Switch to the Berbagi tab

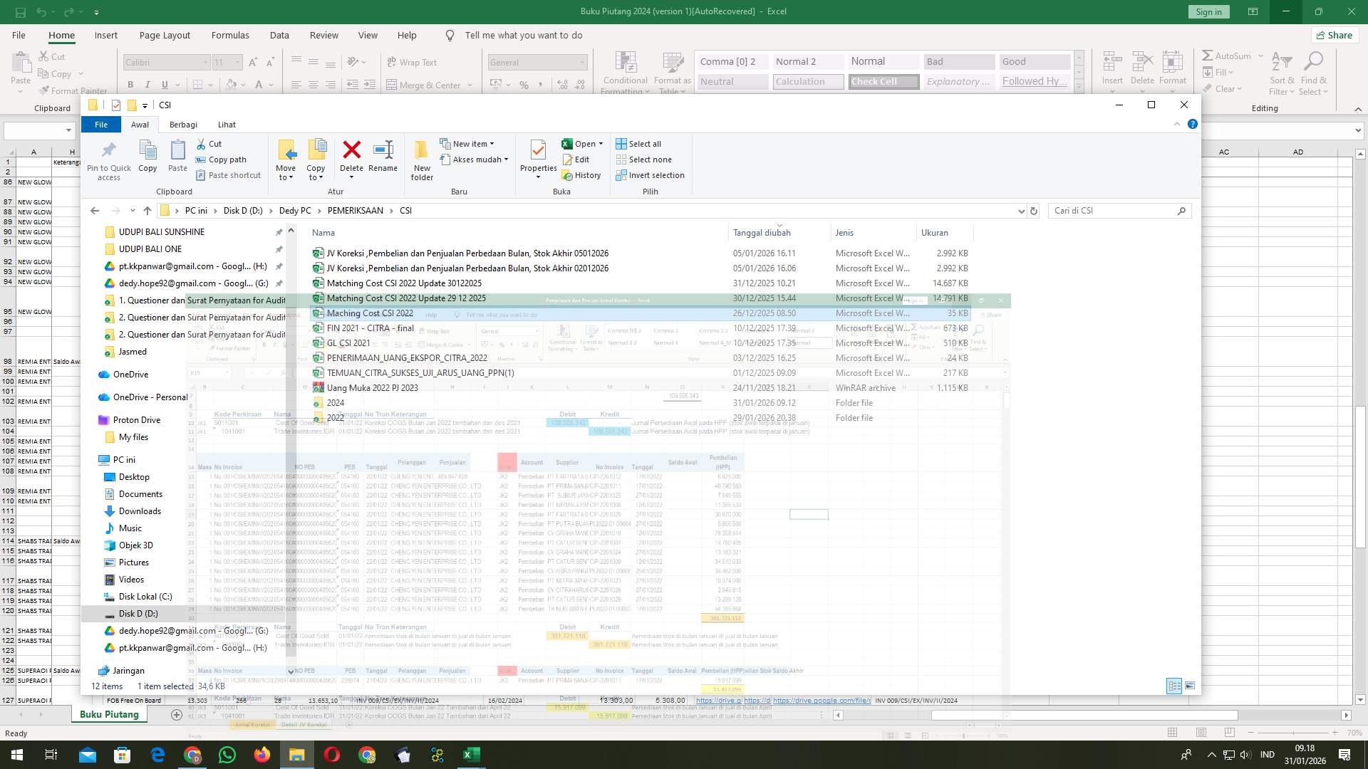[183, 125]
